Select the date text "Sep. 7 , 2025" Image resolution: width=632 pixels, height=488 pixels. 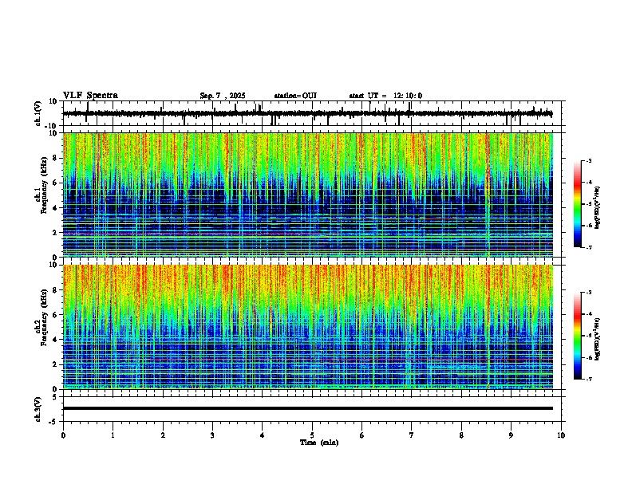pyautogui.click(x=223, y=96)
